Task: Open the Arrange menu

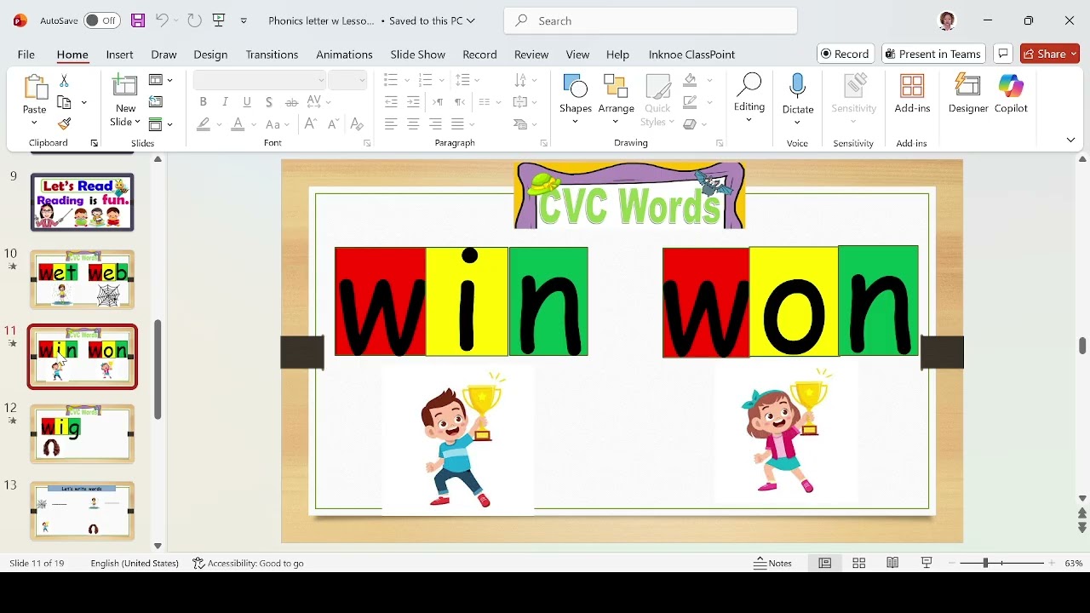Action: coord(616,99)
